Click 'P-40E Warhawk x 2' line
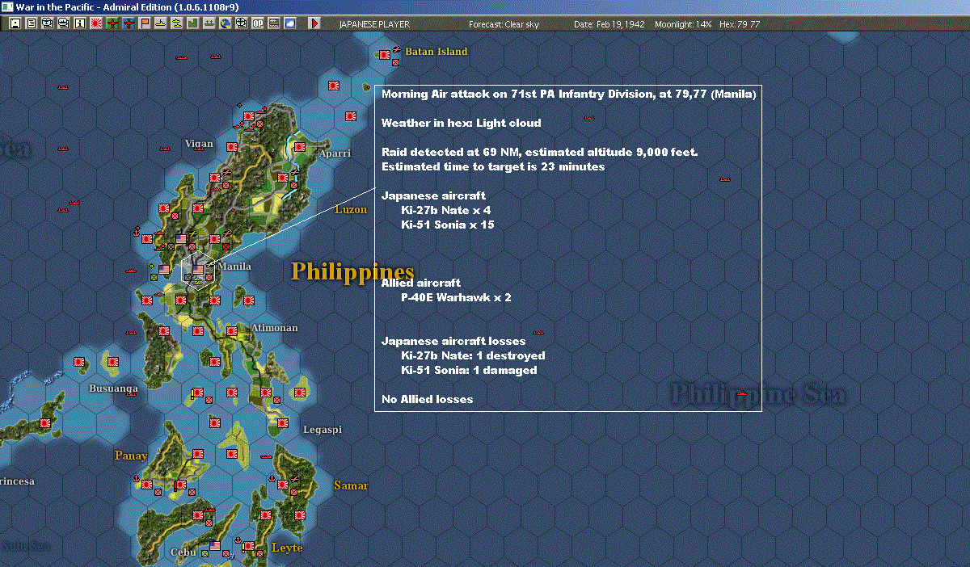 coord(456,297)
